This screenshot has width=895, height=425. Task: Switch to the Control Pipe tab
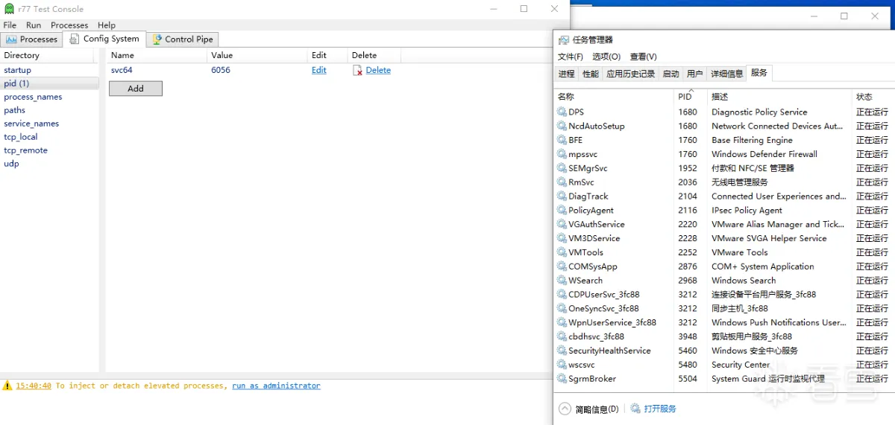point(183,39)
